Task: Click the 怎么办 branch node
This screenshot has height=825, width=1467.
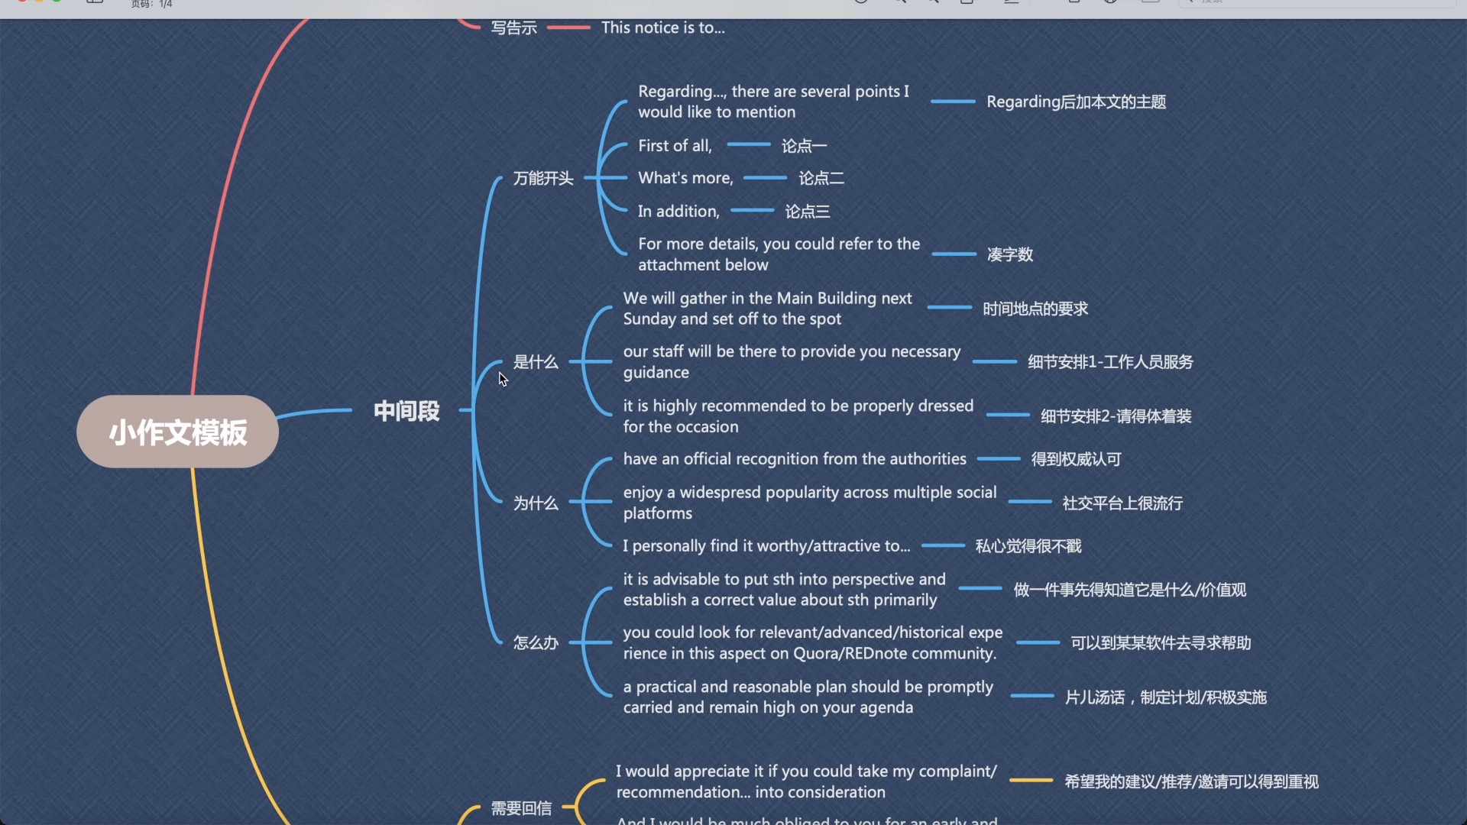Action: [535, 642]
